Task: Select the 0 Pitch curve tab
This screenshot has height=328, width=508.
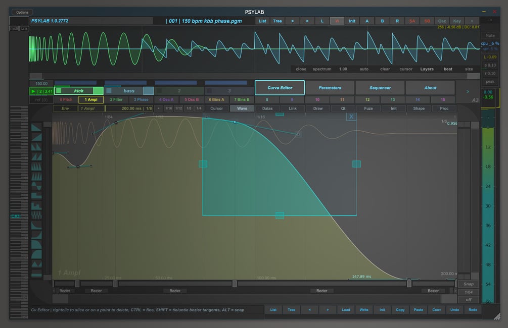Action: click(x=66, y=99)
